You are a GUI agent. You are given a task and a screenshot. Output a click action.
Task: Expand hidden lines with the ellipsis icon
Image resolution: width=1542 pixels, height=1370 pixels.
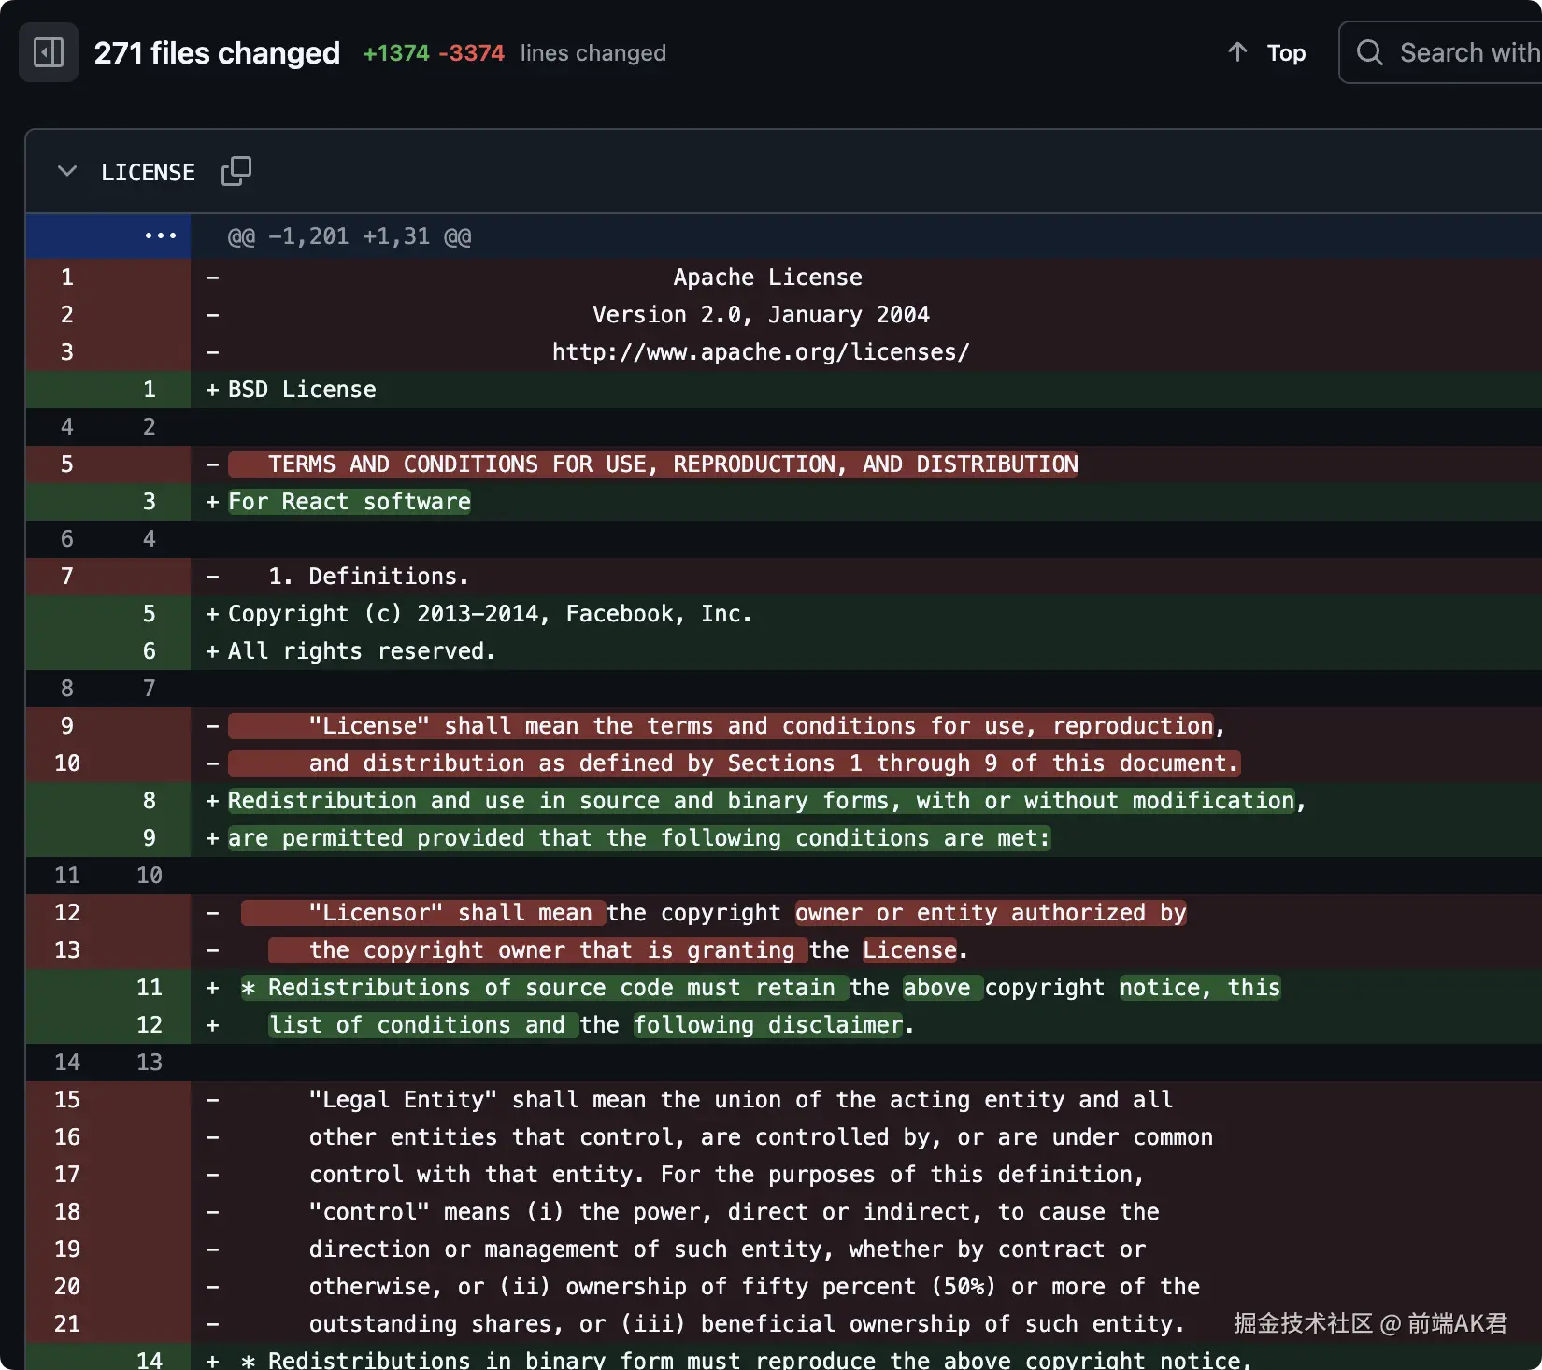[160, 236]
